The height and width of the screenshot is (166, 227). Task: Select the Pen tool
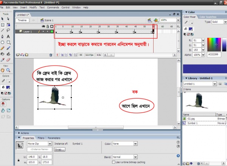pyautogui.click(x=3, y=36)
